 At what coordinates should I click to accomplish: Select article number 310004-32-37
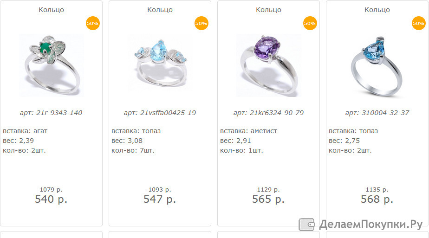pyautogui.click(x=385, y=113)
